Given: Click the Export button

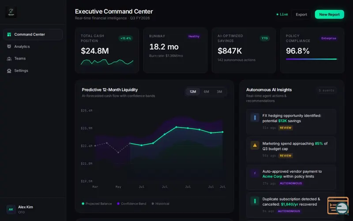Looking at the screenshot, I should click(301, 15).
